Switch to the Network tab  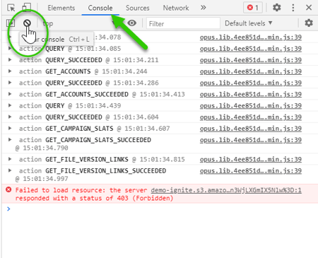(x=176, y=8)
